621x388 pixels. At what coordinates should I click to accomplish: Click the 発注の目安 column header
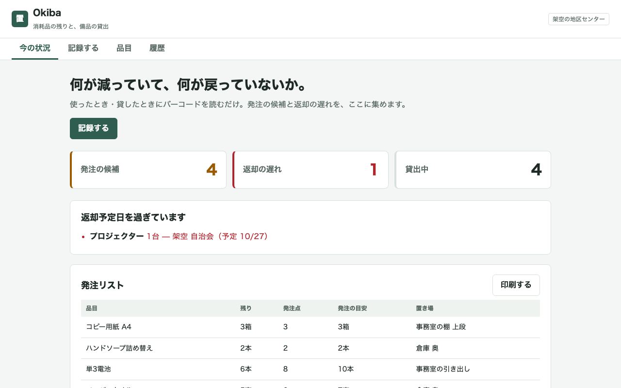click(352, 308)
